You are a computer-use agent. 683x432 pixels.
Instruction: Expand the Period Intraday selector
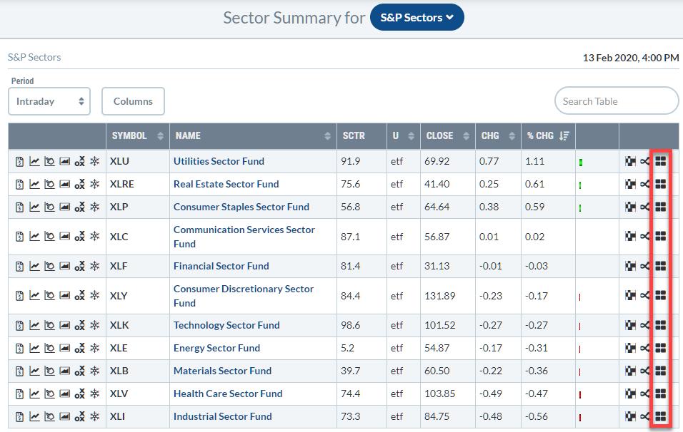(x=49, y=101)
